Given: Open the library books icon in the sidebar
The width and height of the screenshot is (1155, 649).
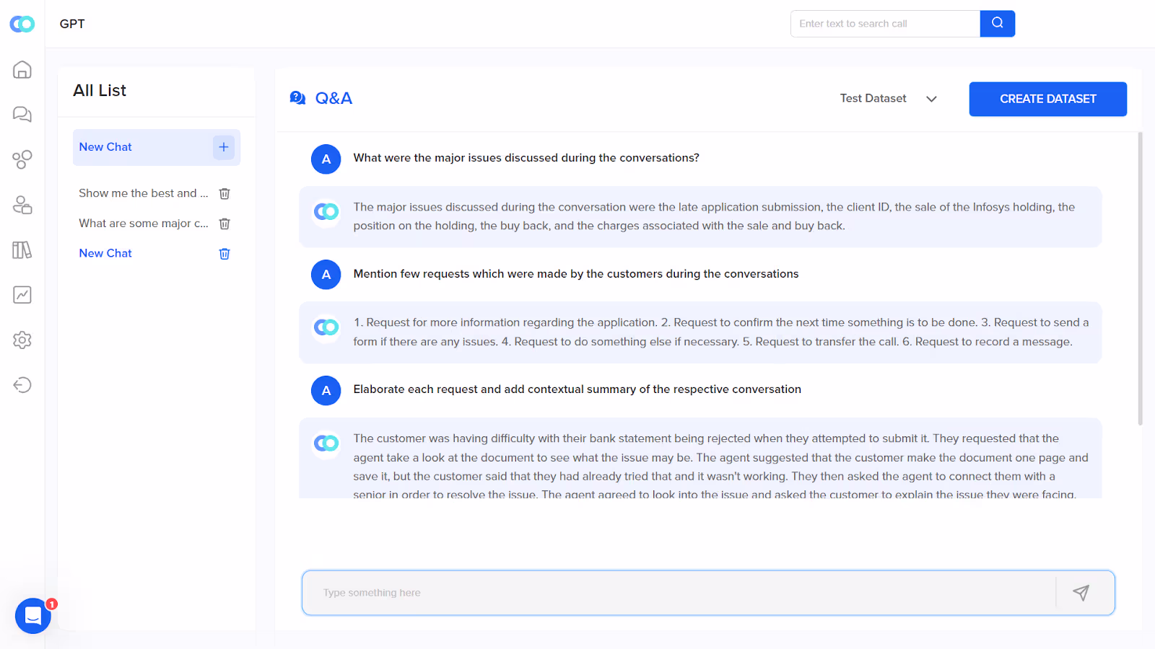Looking at the screenshot, I should (x=22, y=250).
